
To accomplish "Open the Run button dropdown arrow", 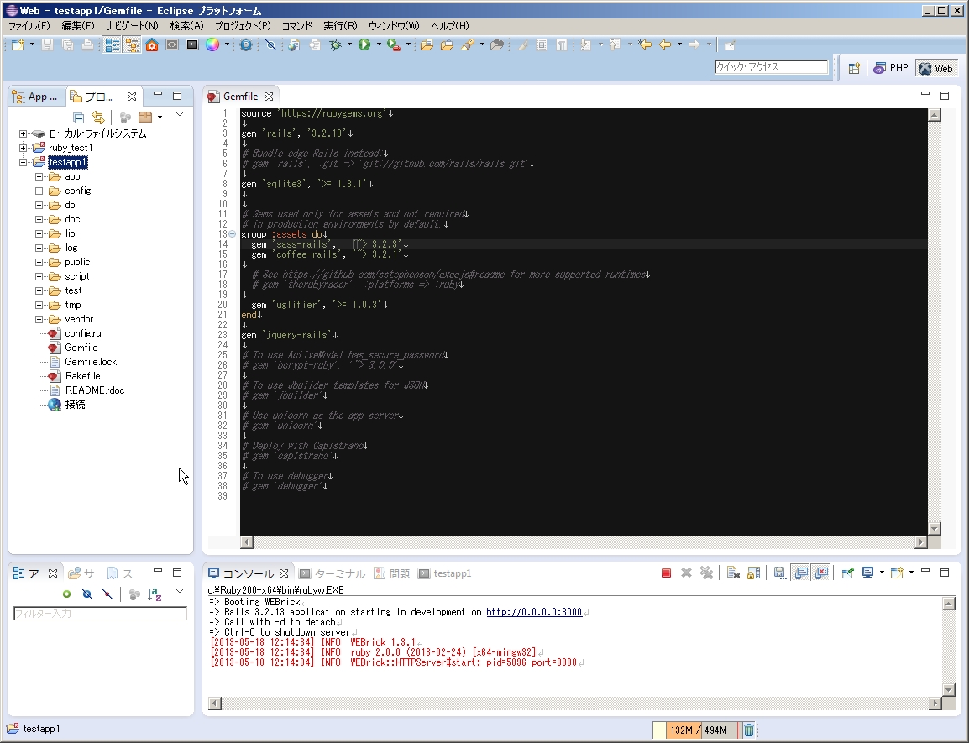I will [378, 44].
